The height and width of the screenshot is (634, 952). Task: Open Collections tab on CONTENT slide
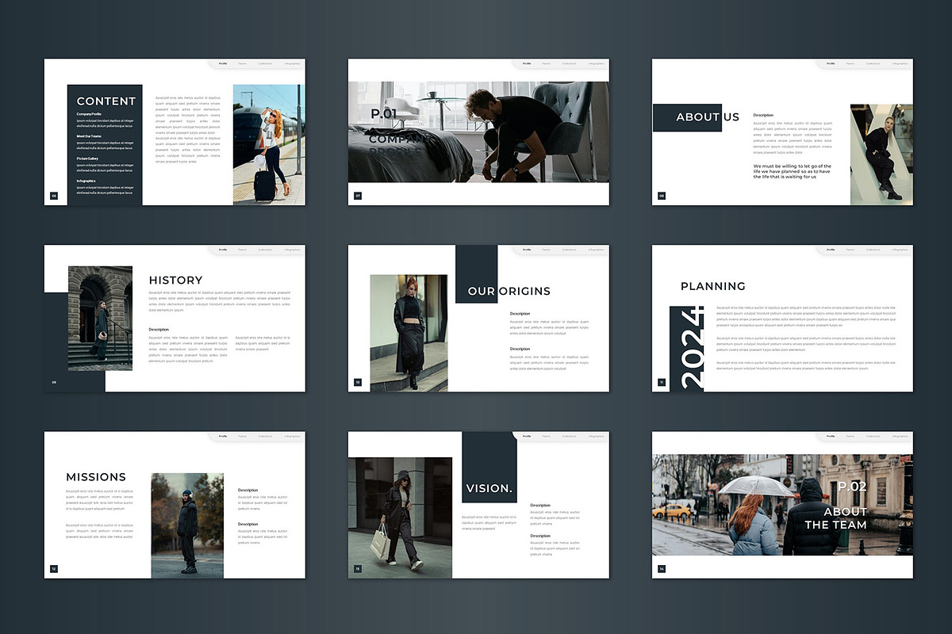click(x=265, y=63)
